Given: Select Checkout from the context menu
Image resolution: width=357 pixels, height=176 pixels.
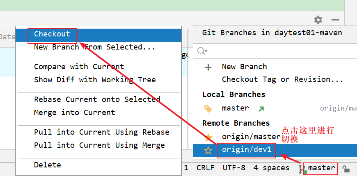Looking at the screenshot, I should [52, 34].
